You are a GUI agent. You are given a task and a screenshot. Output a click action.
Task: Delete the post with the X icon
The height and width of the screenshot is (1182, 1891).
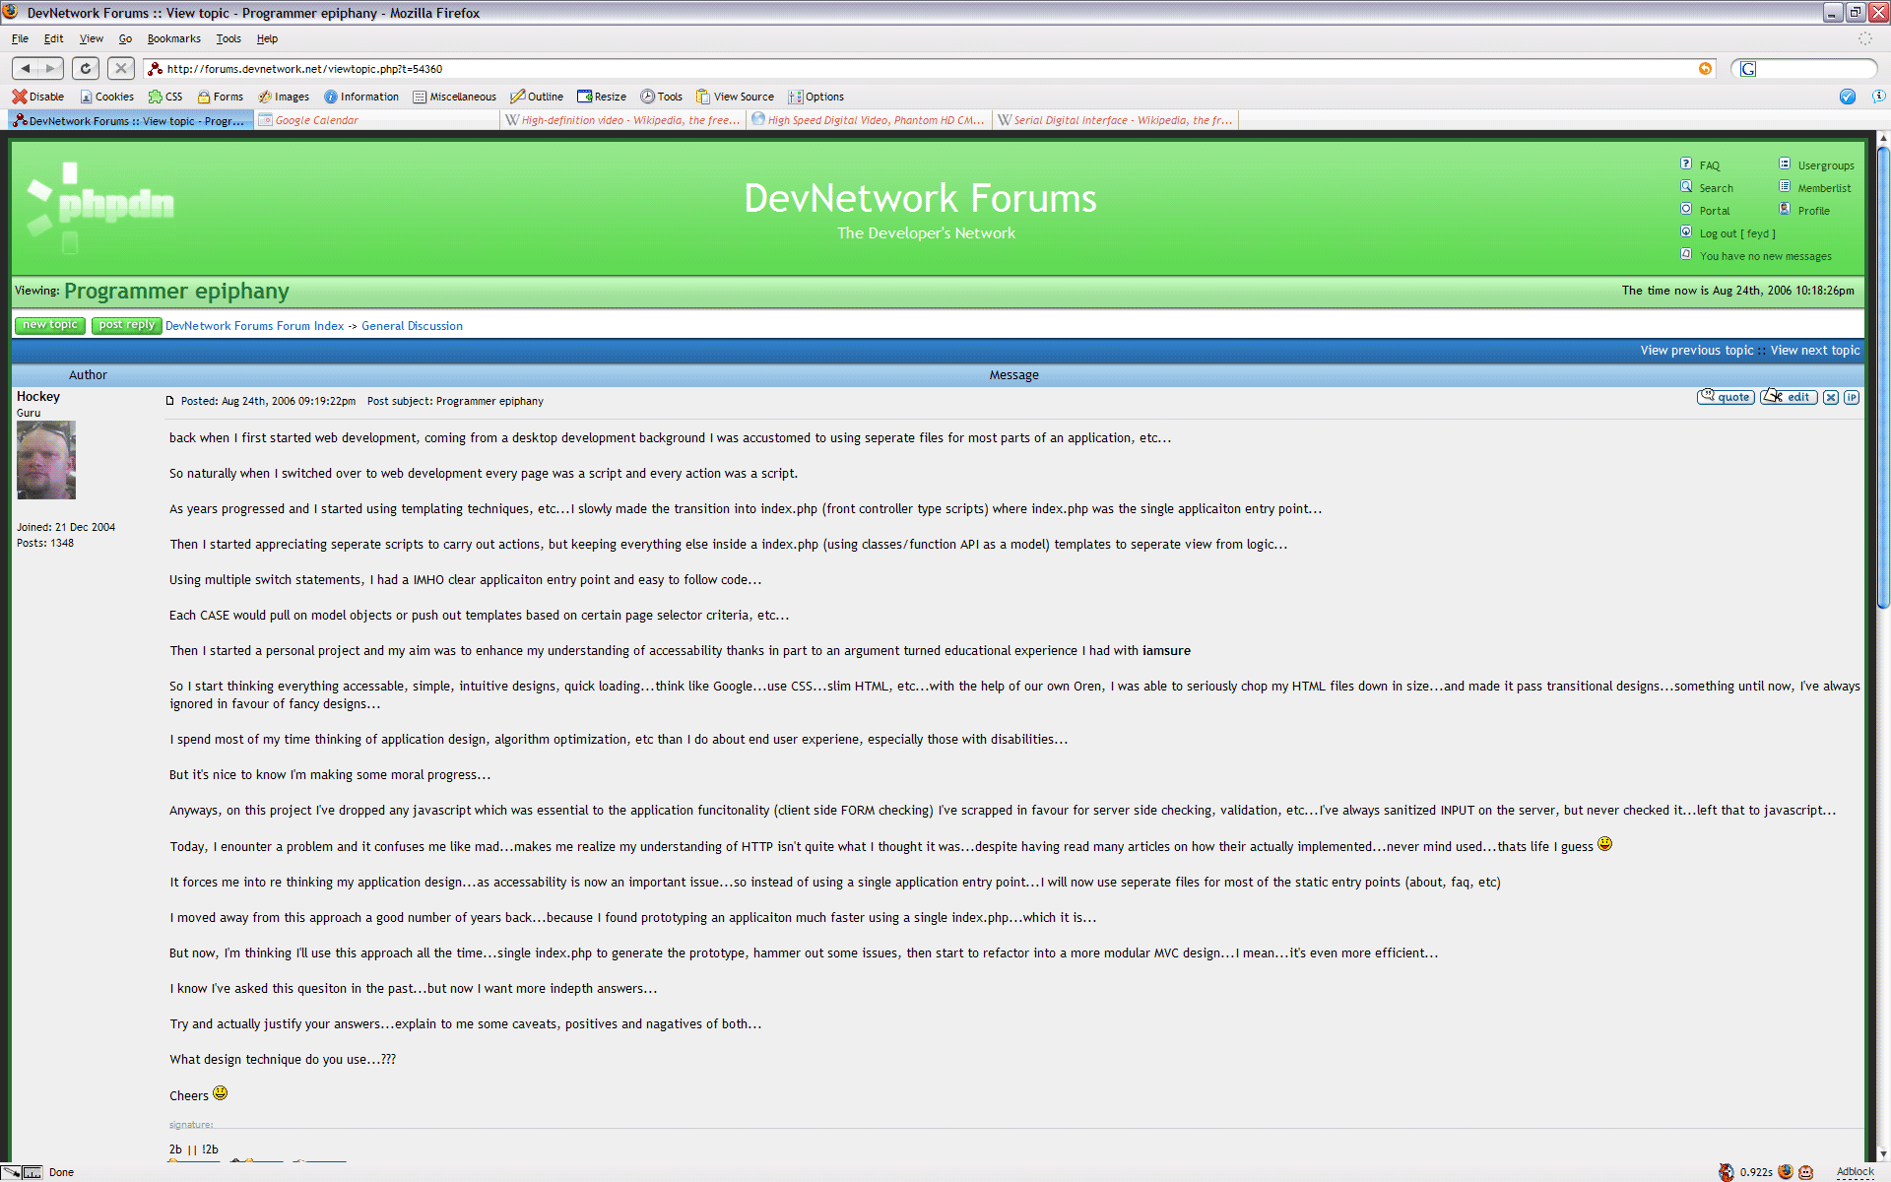(1830, 397)
